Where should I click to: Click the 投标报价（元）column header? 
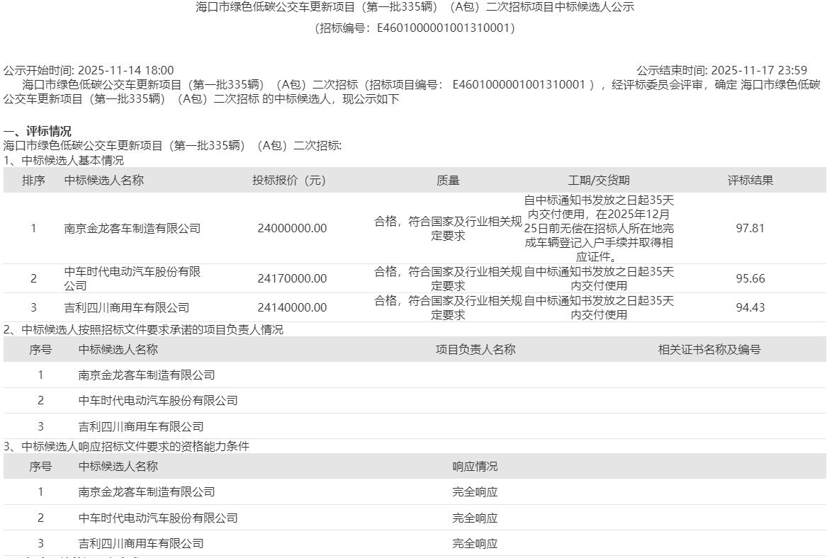286,179
